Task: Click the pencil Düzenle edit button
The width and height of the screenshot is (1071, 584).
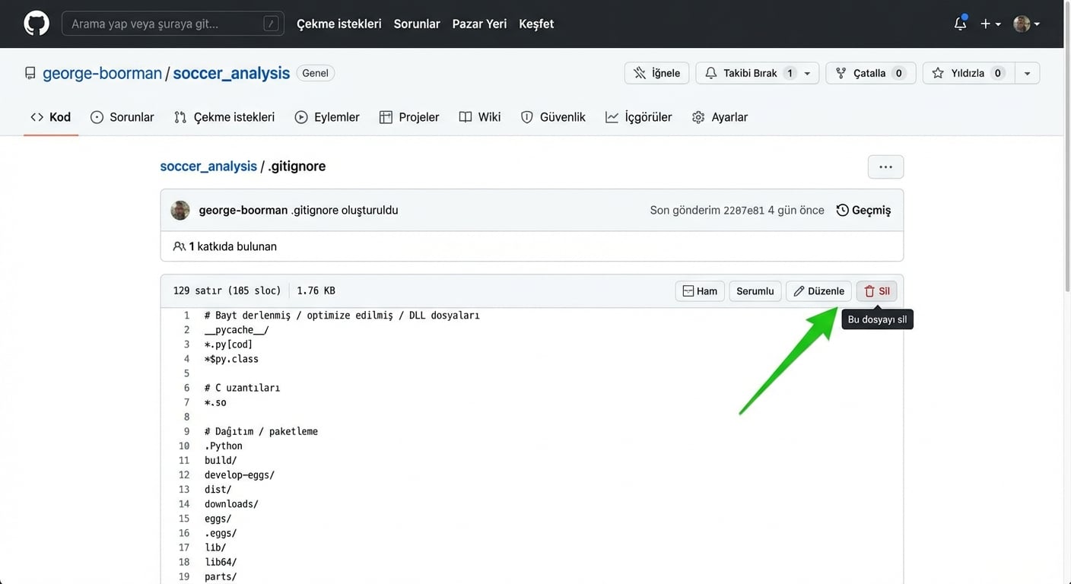Action: click(818, 291)
